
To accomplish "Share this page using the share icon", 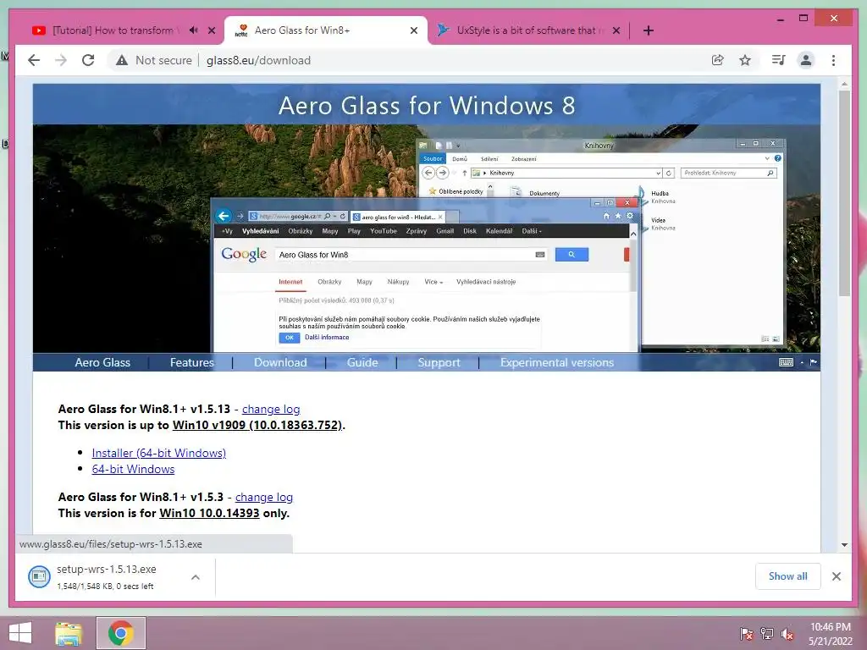I will click(x=718, y=60).
